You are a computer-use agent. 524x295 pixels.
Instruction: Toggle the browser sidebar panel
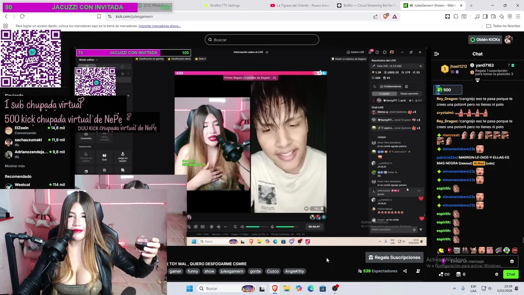click(x=485, y=16)
